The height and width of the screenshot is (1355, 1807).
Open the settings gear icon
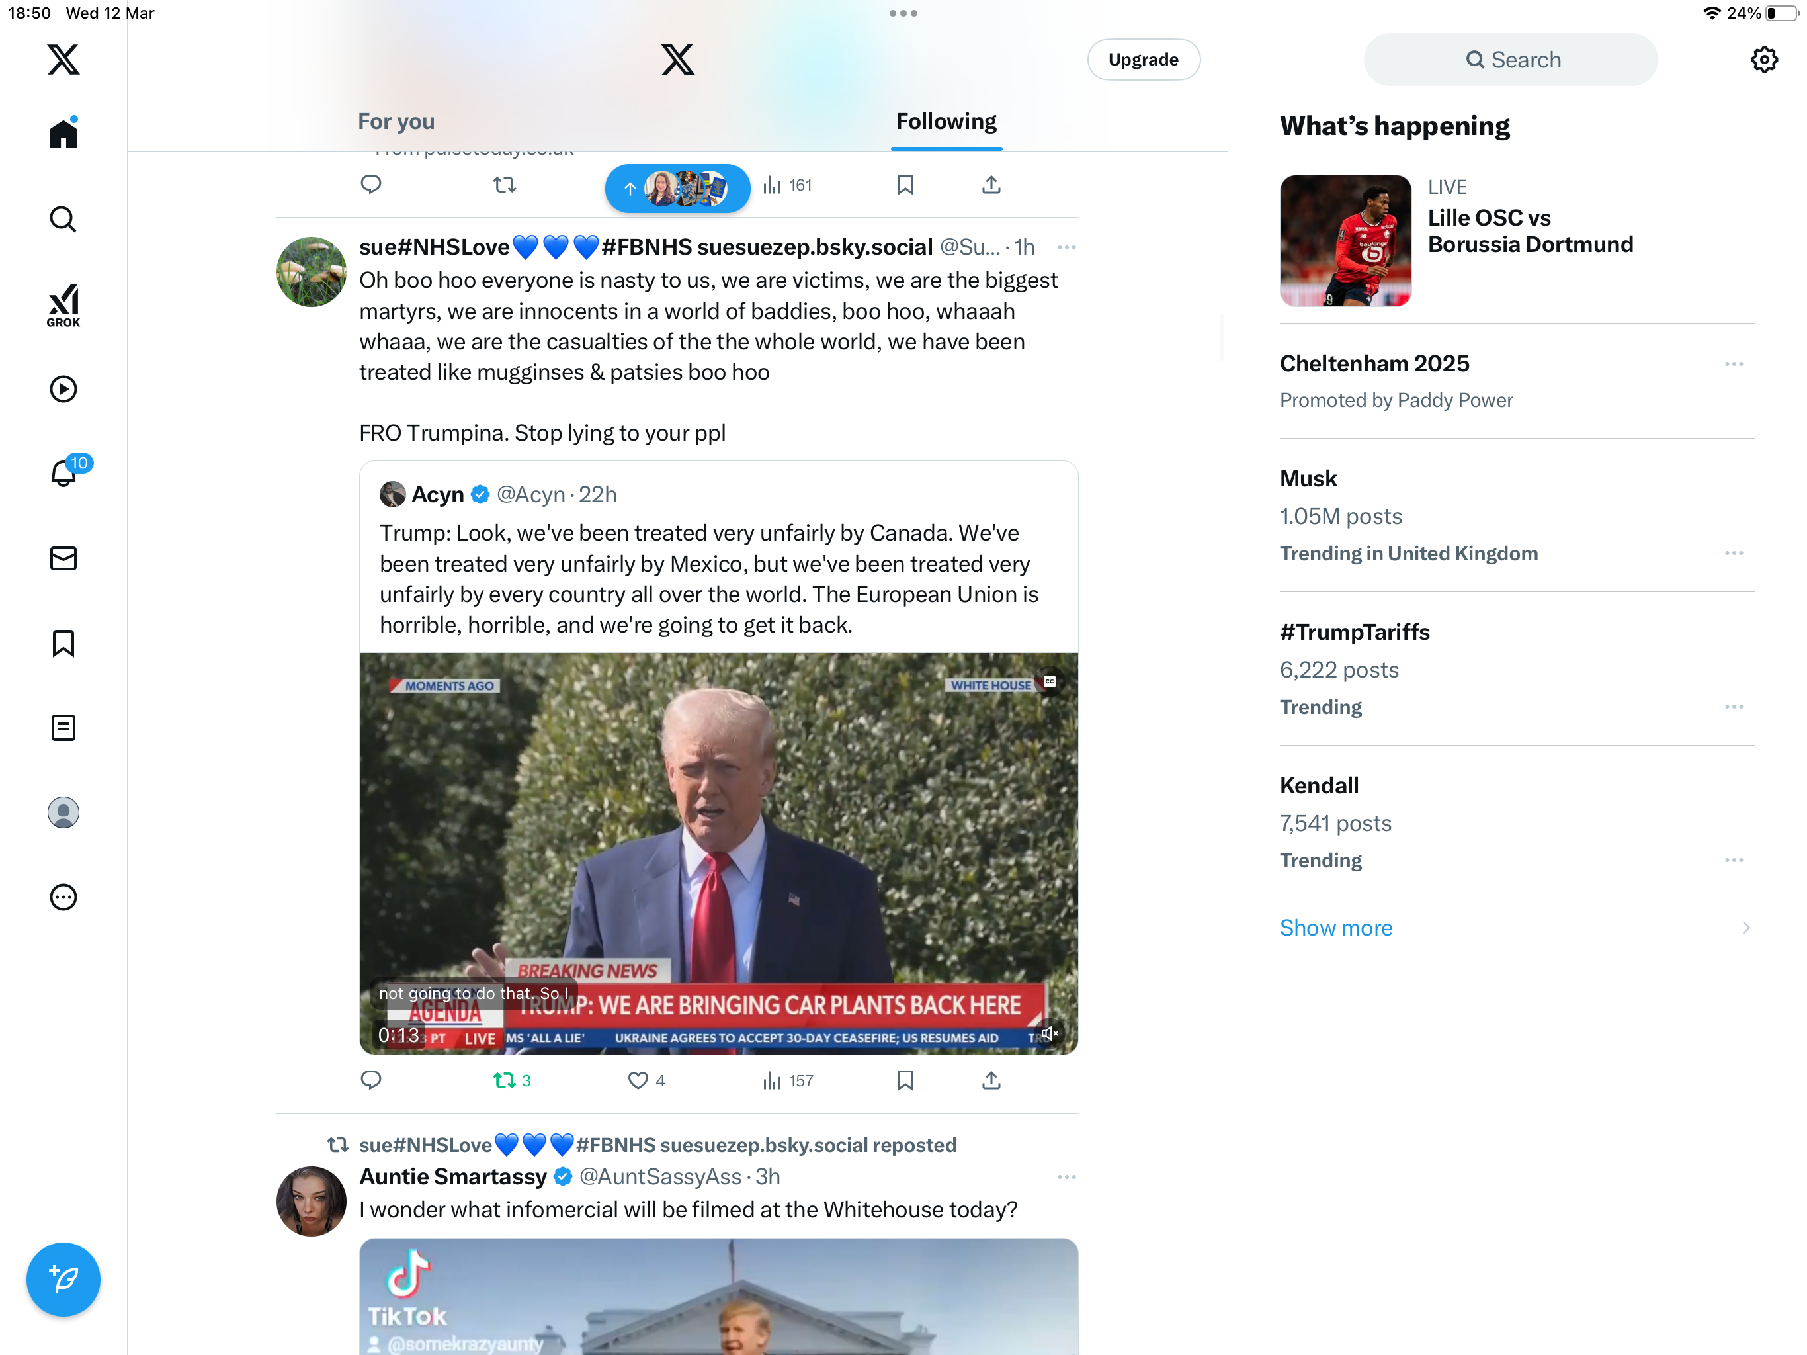point(1765,60)
